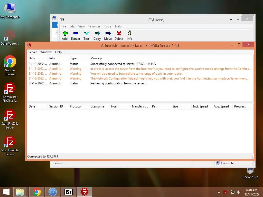Click the Info icon in 7-Zip toolbar
This screenshot has width=263, height=197.
(x=129, y=33)
